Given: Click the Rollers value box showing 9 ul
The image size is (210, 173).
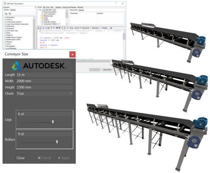Looking at the screenshot, I should click(x=44, y=134).
